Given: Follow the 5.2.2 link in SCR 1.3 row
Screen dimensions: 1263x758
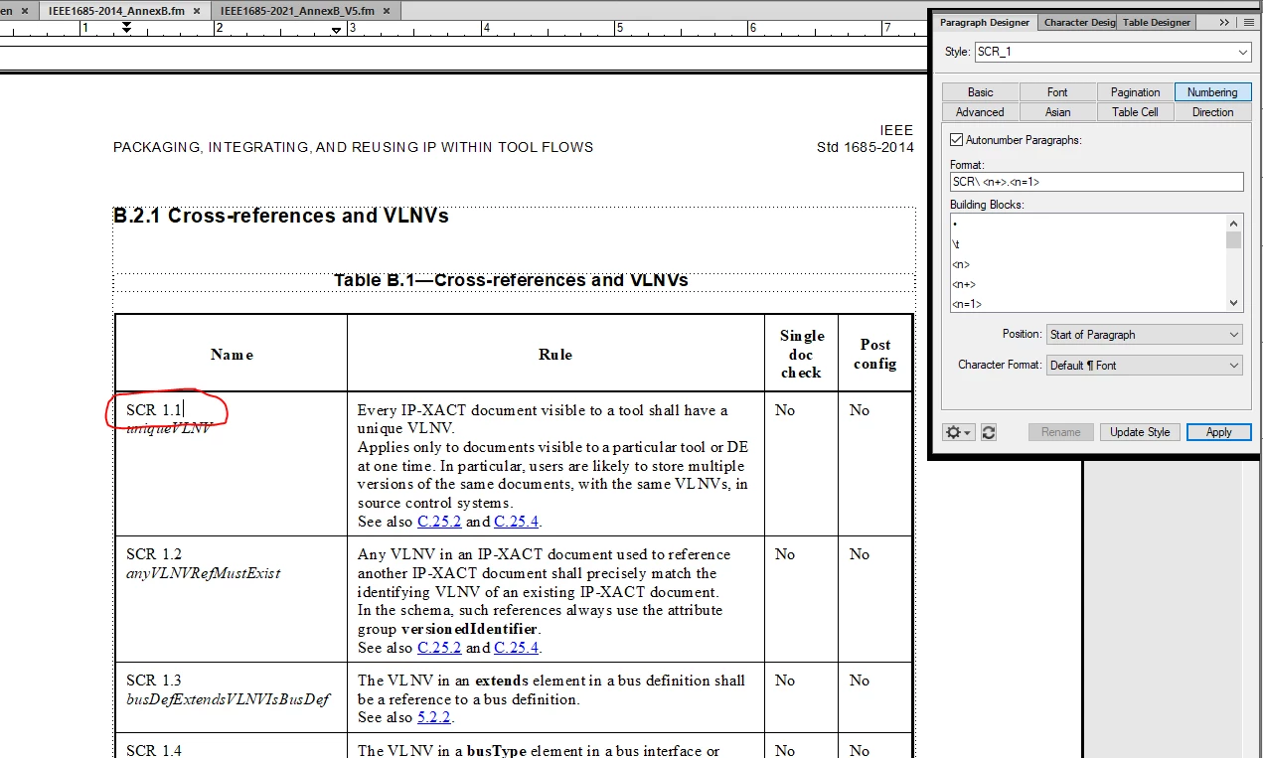Looking at the screenshot, I should point(434,717).
